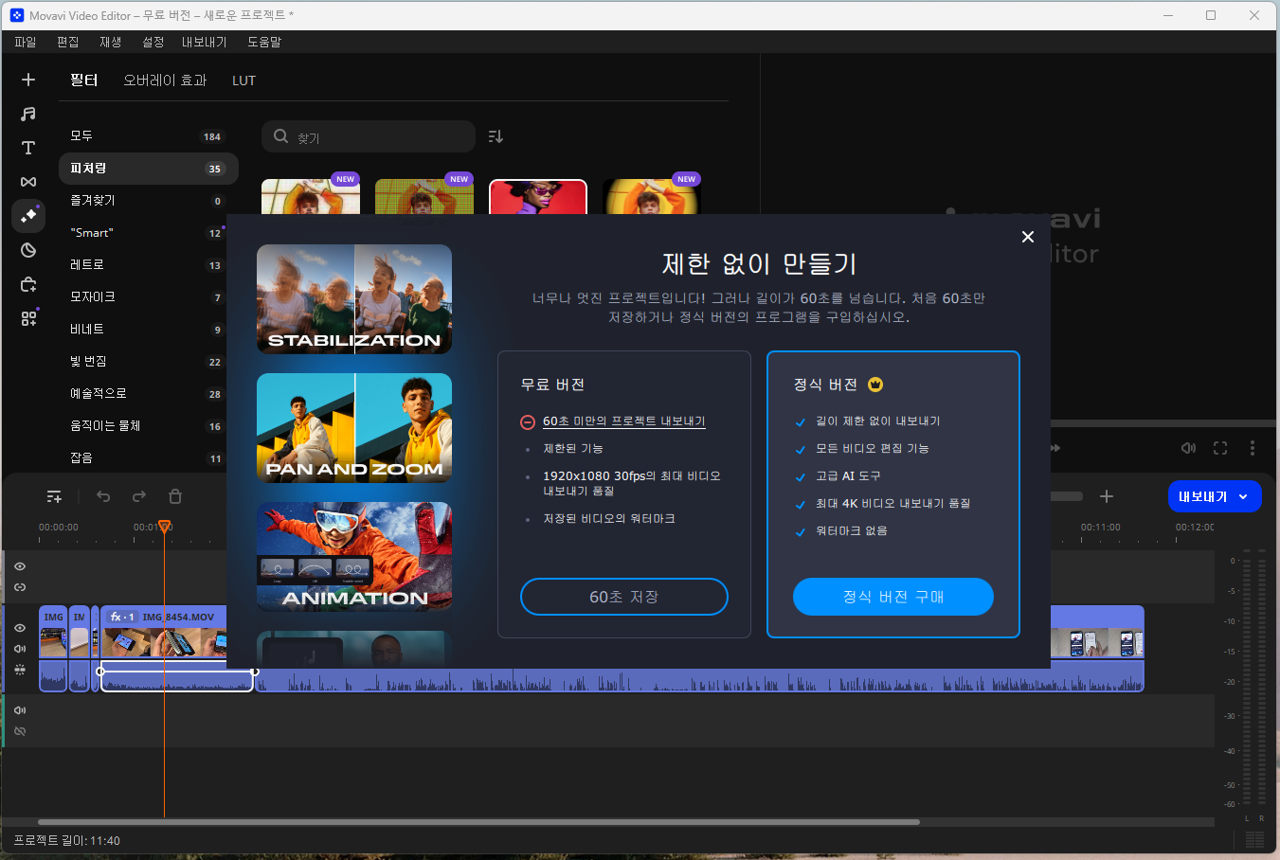The width and height of the screenshot is (1280, 860).
Task: Click the STABILIZATION feature thumbnail
Action: (354, 299)
